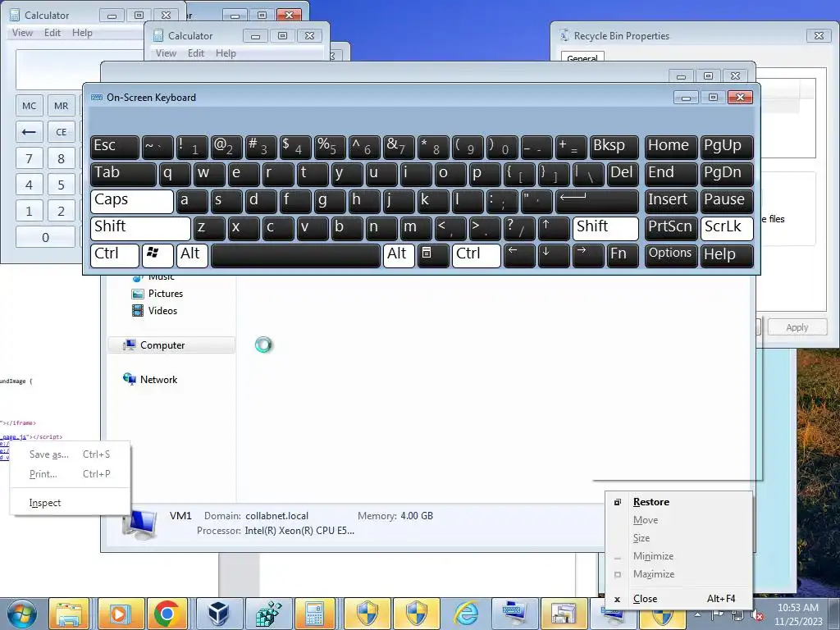
Task: Select Videos library in Explorer sidebar
Action: 162,311
